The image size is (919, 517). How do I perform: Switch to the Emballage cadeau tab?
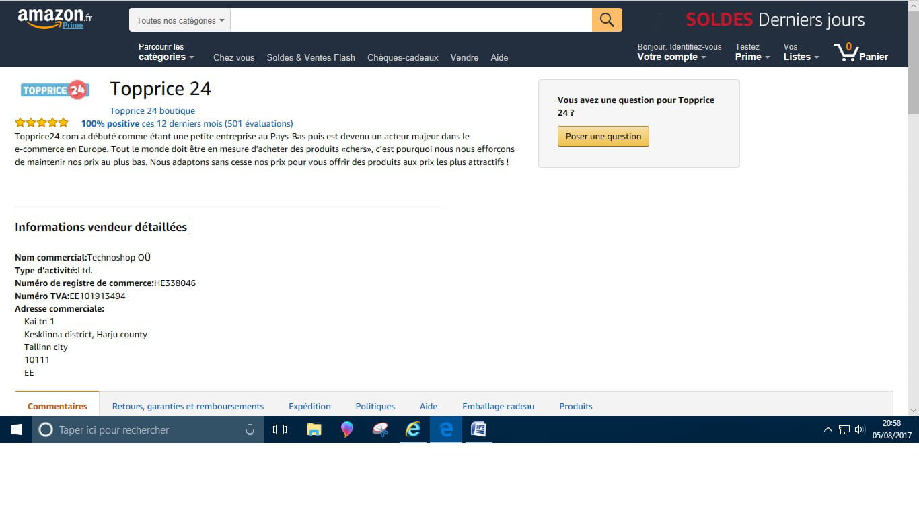499,406
